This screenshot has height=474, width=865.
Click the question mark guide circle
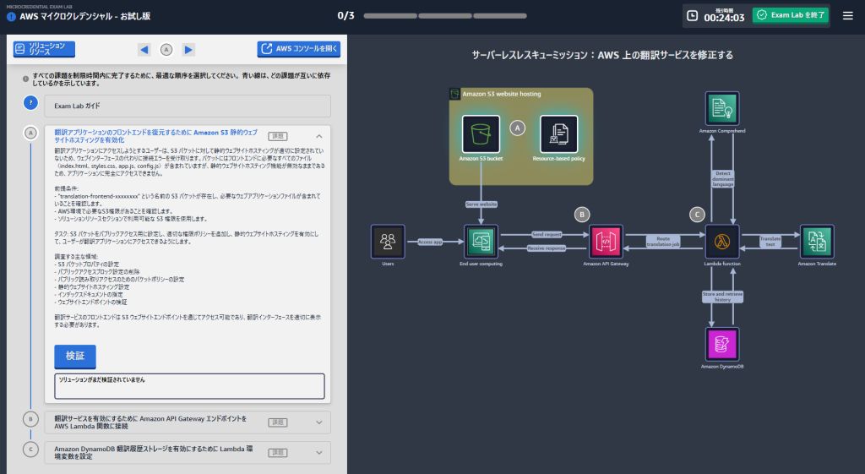pyautogui.click(x=30, y=102)
